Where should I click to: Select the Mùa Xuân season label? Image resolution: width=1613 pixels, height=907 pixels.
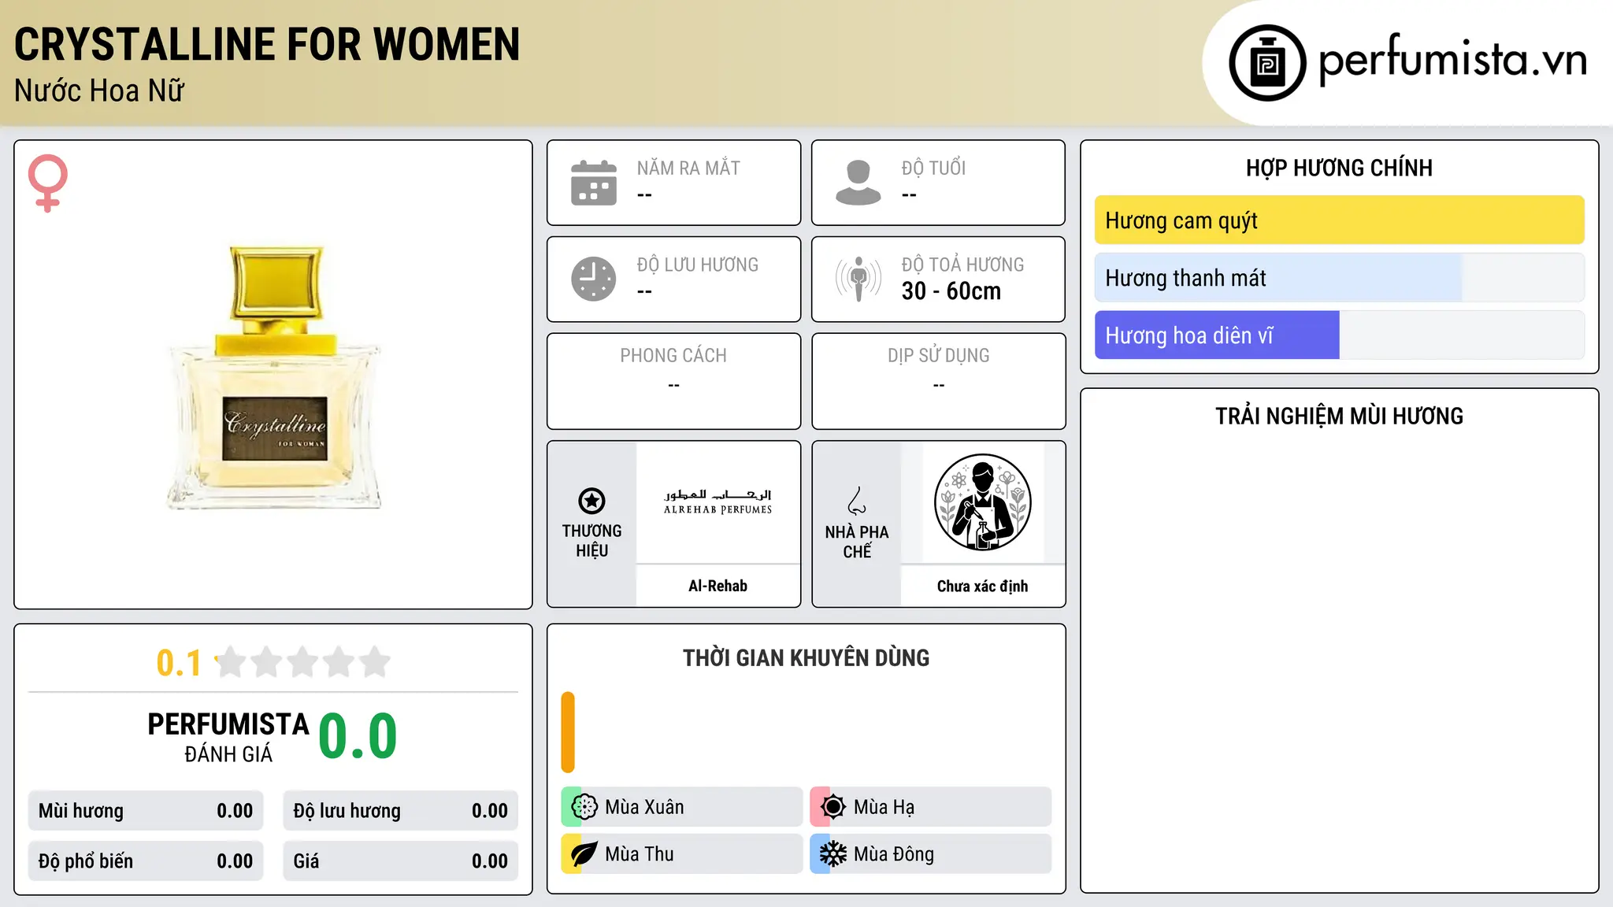pos(644,807)
